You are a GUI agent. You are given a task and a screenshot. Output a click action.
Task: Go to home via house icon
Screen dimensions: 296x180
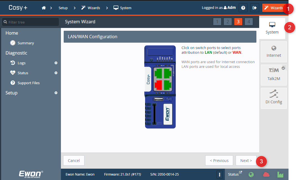click(x=44, y=8)
